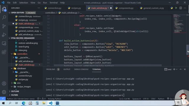Image resolution: width=189 pixels, height=106 pixels.
Task: Open Windows Start menu
Action: coord(3,103)
